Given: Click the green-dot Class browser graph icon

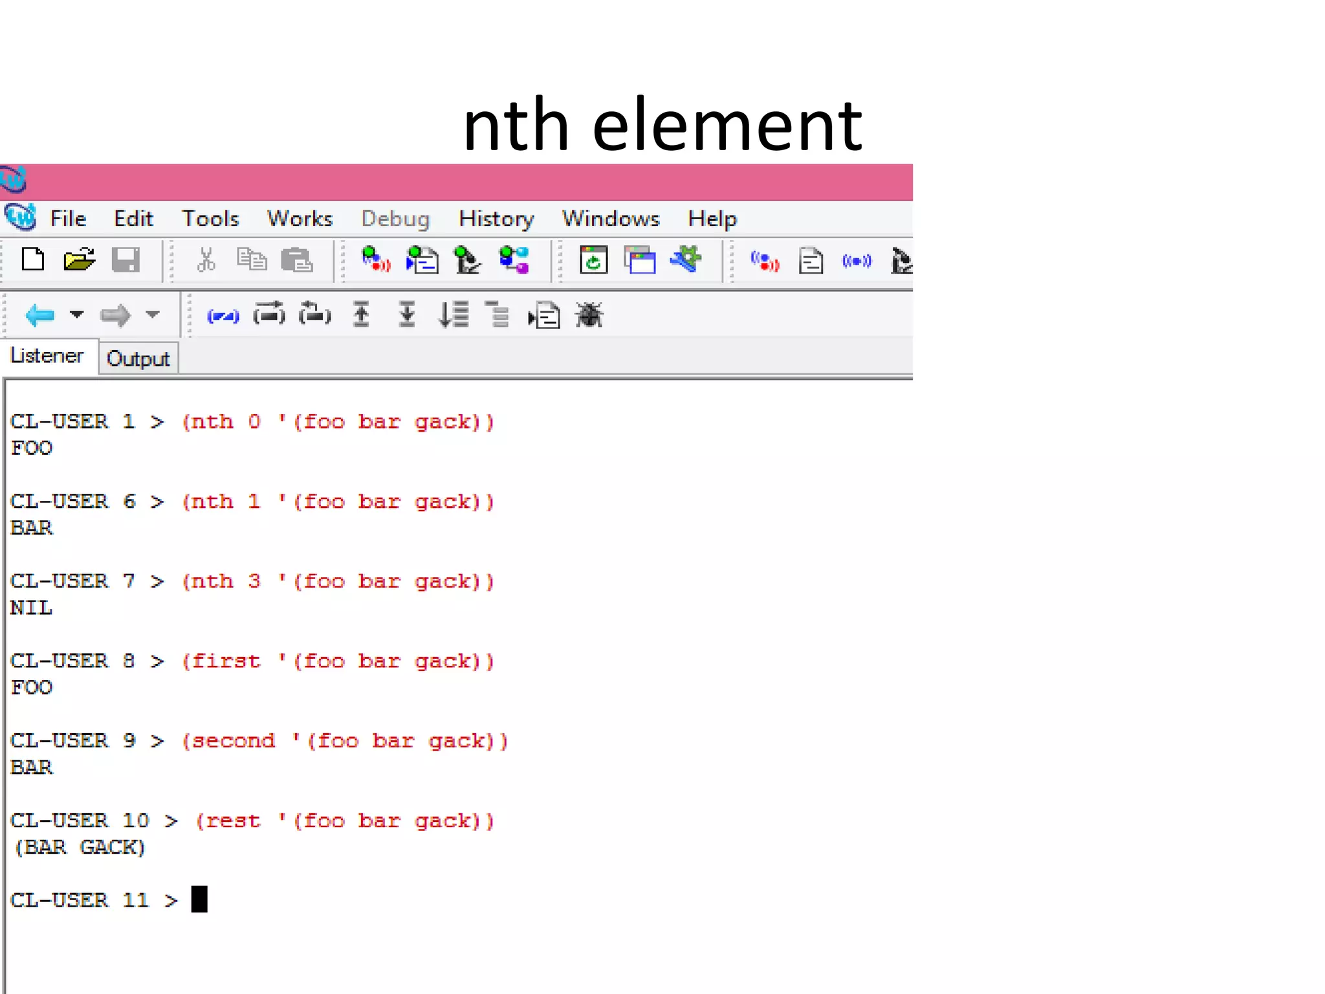Looking at the screenshot, I should coord(514,260).
